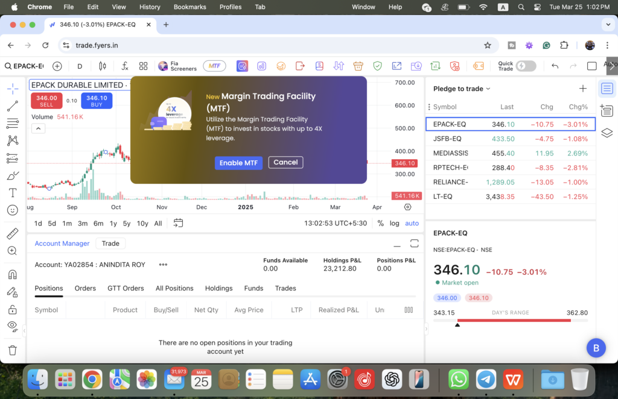Viewport: 618px width, 399px height.
Task: Collapse the indicator legend chevron
Action: [38, 128]
